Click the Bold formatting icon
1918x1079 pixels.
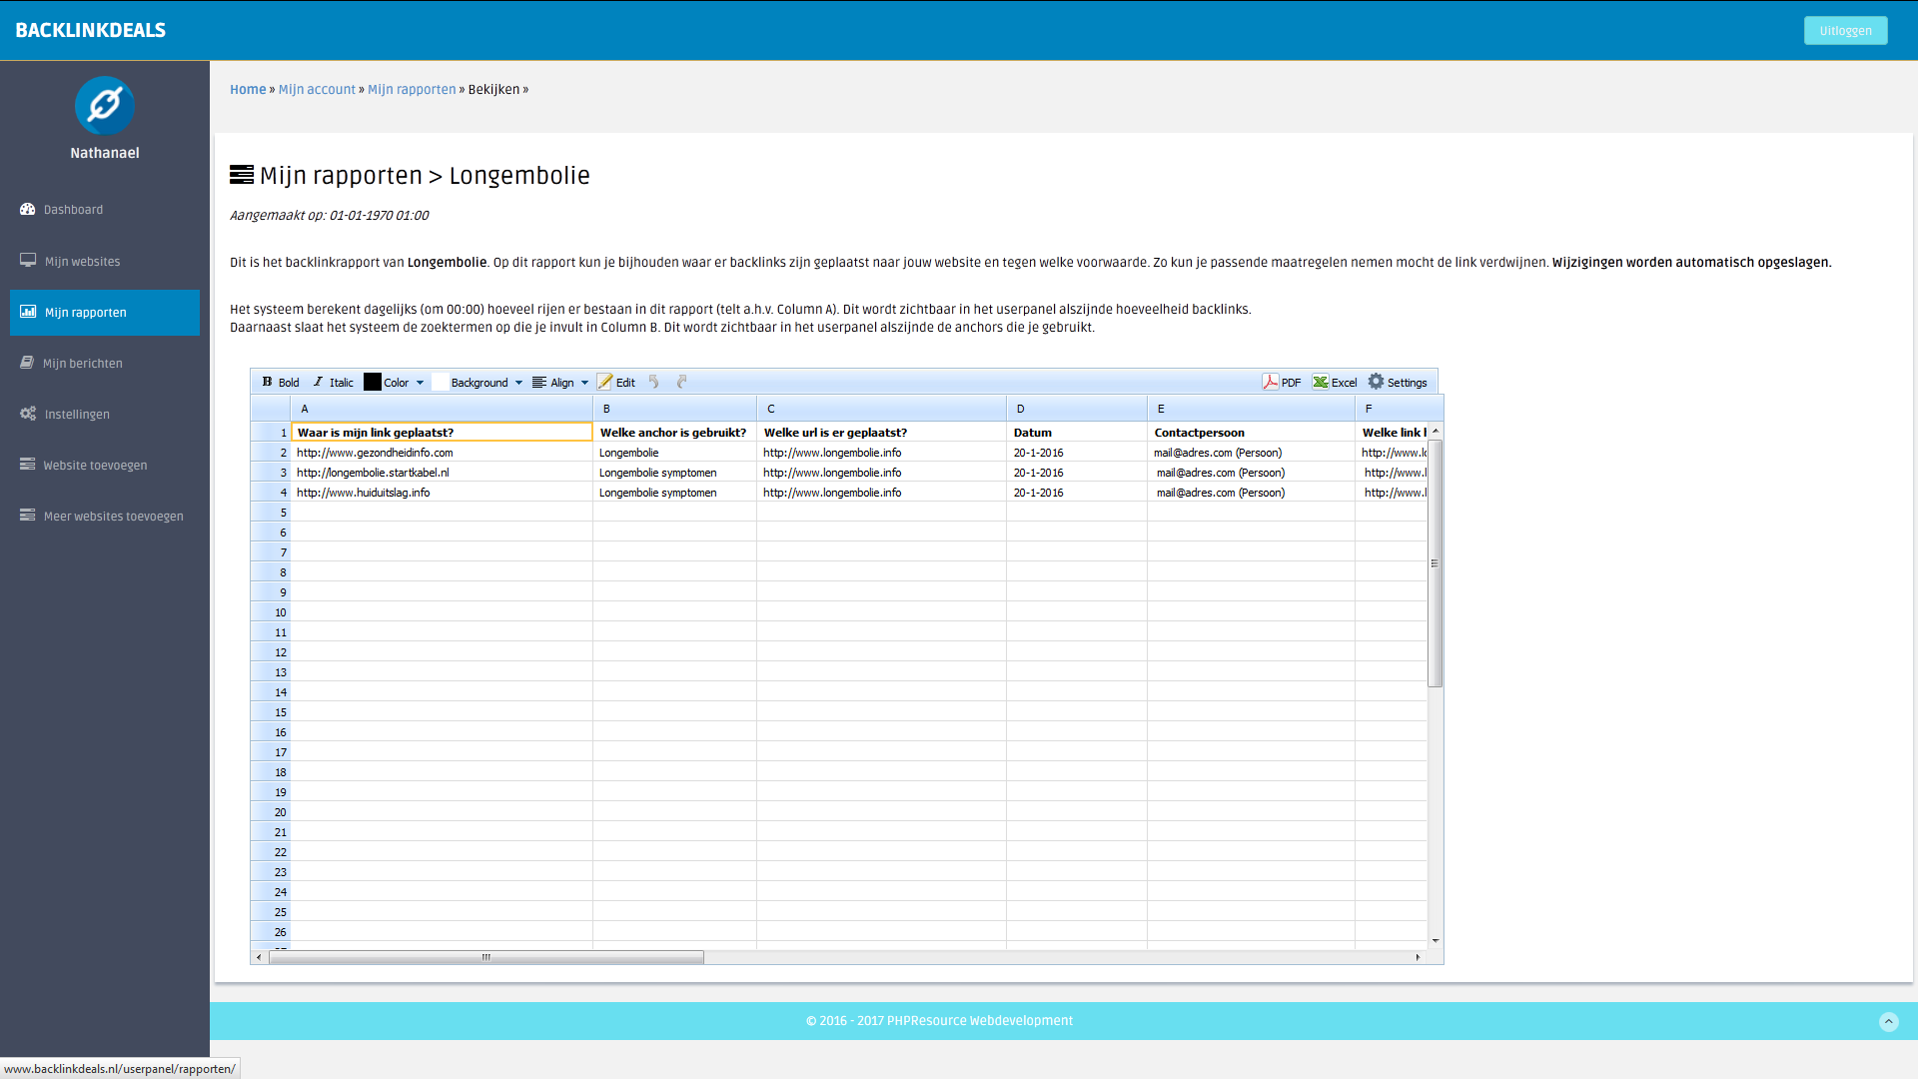pos(267,382)
